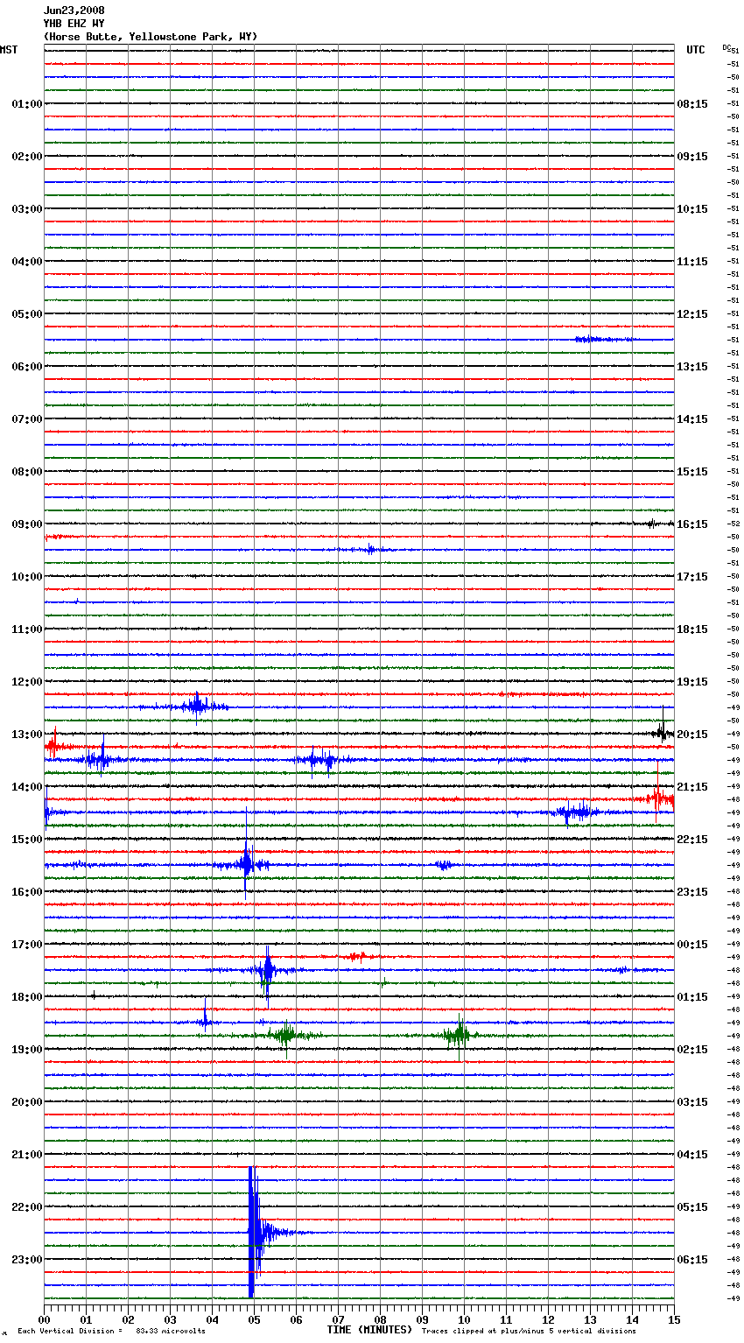Viewport: 744px width, 1343px height.
Task: Click the 12:00 MST row label
Action: point(27,682)
